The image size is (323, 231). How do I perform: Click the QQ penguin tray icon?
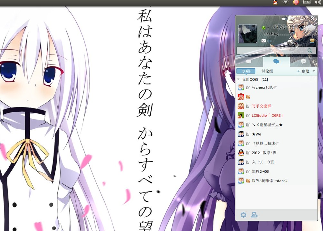coord(275,2)
